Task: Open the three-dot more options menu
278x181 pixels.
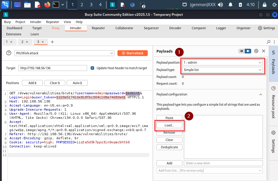Action: coord(274,42)
